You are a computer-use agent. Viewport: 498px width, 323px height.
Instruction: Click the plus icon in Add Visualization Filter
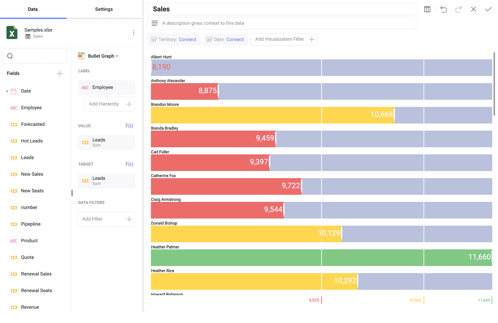(311, 39)
